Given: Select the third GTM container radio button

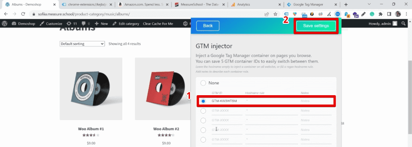Looking at the screenshot, I should pyautogui.click(x=203, y=120).
